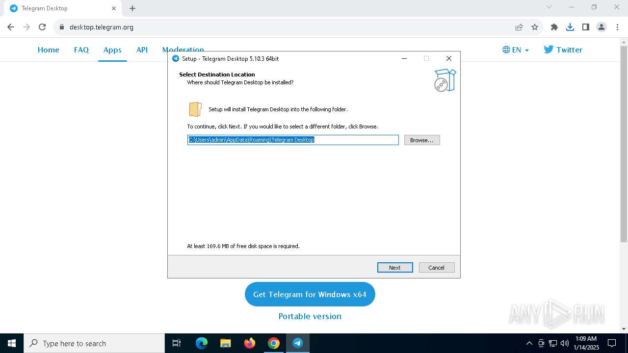Open a new Chrome tab
Viewport: 628px width, 353px height.
point(132,8)
